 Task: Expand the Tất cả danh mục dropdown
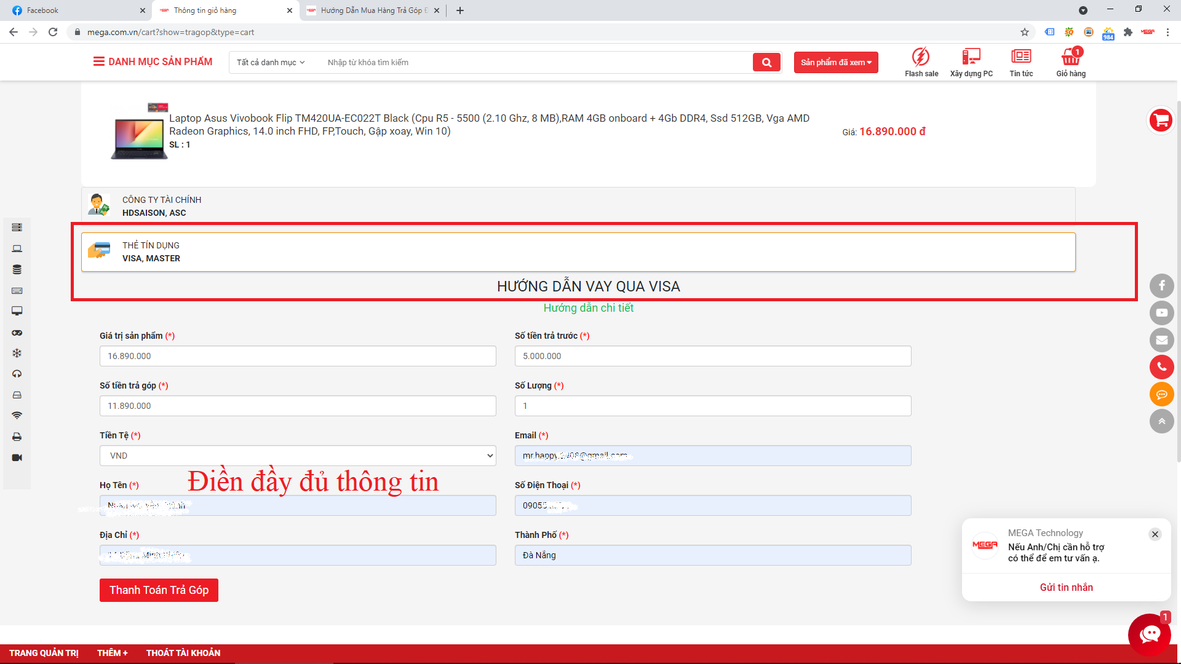271,62
